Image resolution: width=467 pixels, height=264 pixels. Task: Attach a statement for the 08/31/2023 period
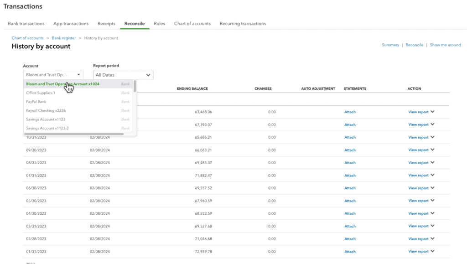tap(350, 162)
